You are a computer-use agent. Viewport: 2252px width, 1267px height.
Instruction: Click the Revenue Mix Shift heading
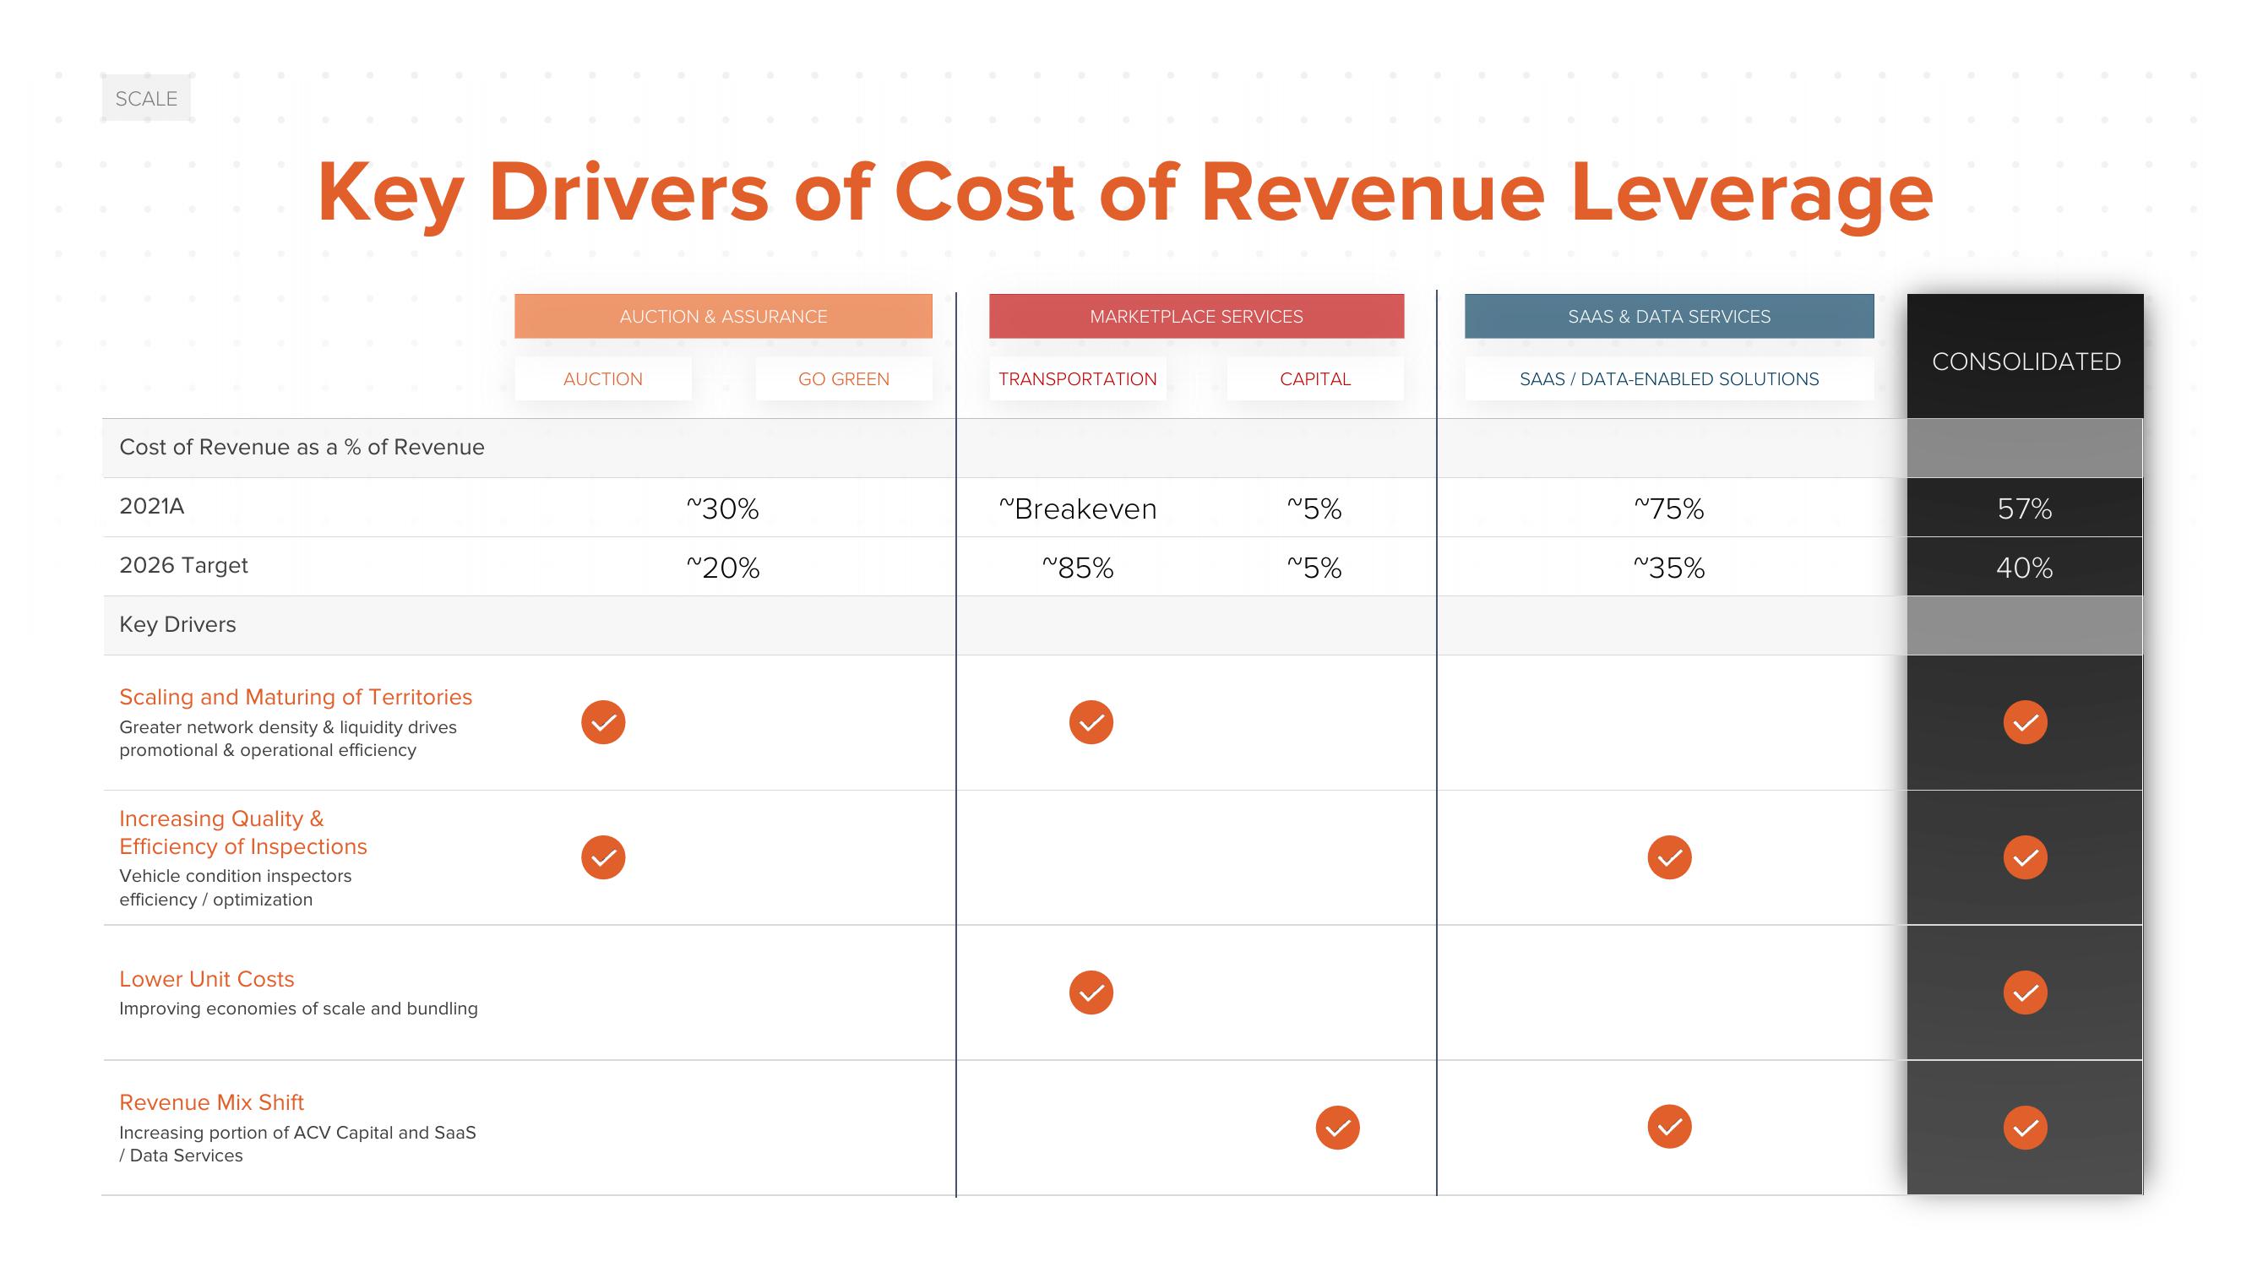tap(211, 1102)
